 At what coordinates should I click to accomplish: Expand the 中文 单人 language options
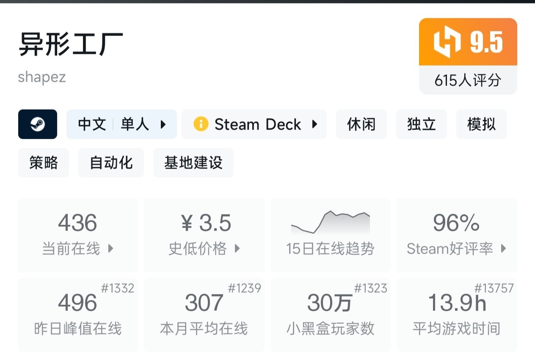point(121,124)
